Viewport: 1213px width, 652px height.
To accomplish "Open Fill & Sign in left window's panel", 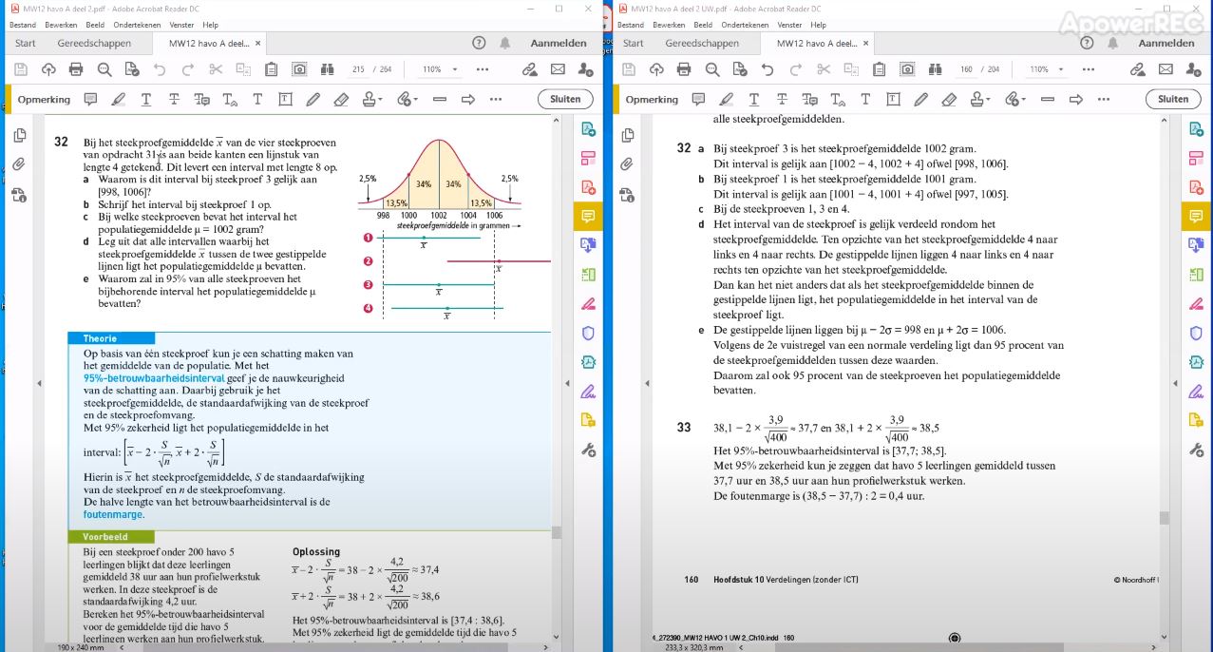I will pyautogui.click(x=588, y=391).
